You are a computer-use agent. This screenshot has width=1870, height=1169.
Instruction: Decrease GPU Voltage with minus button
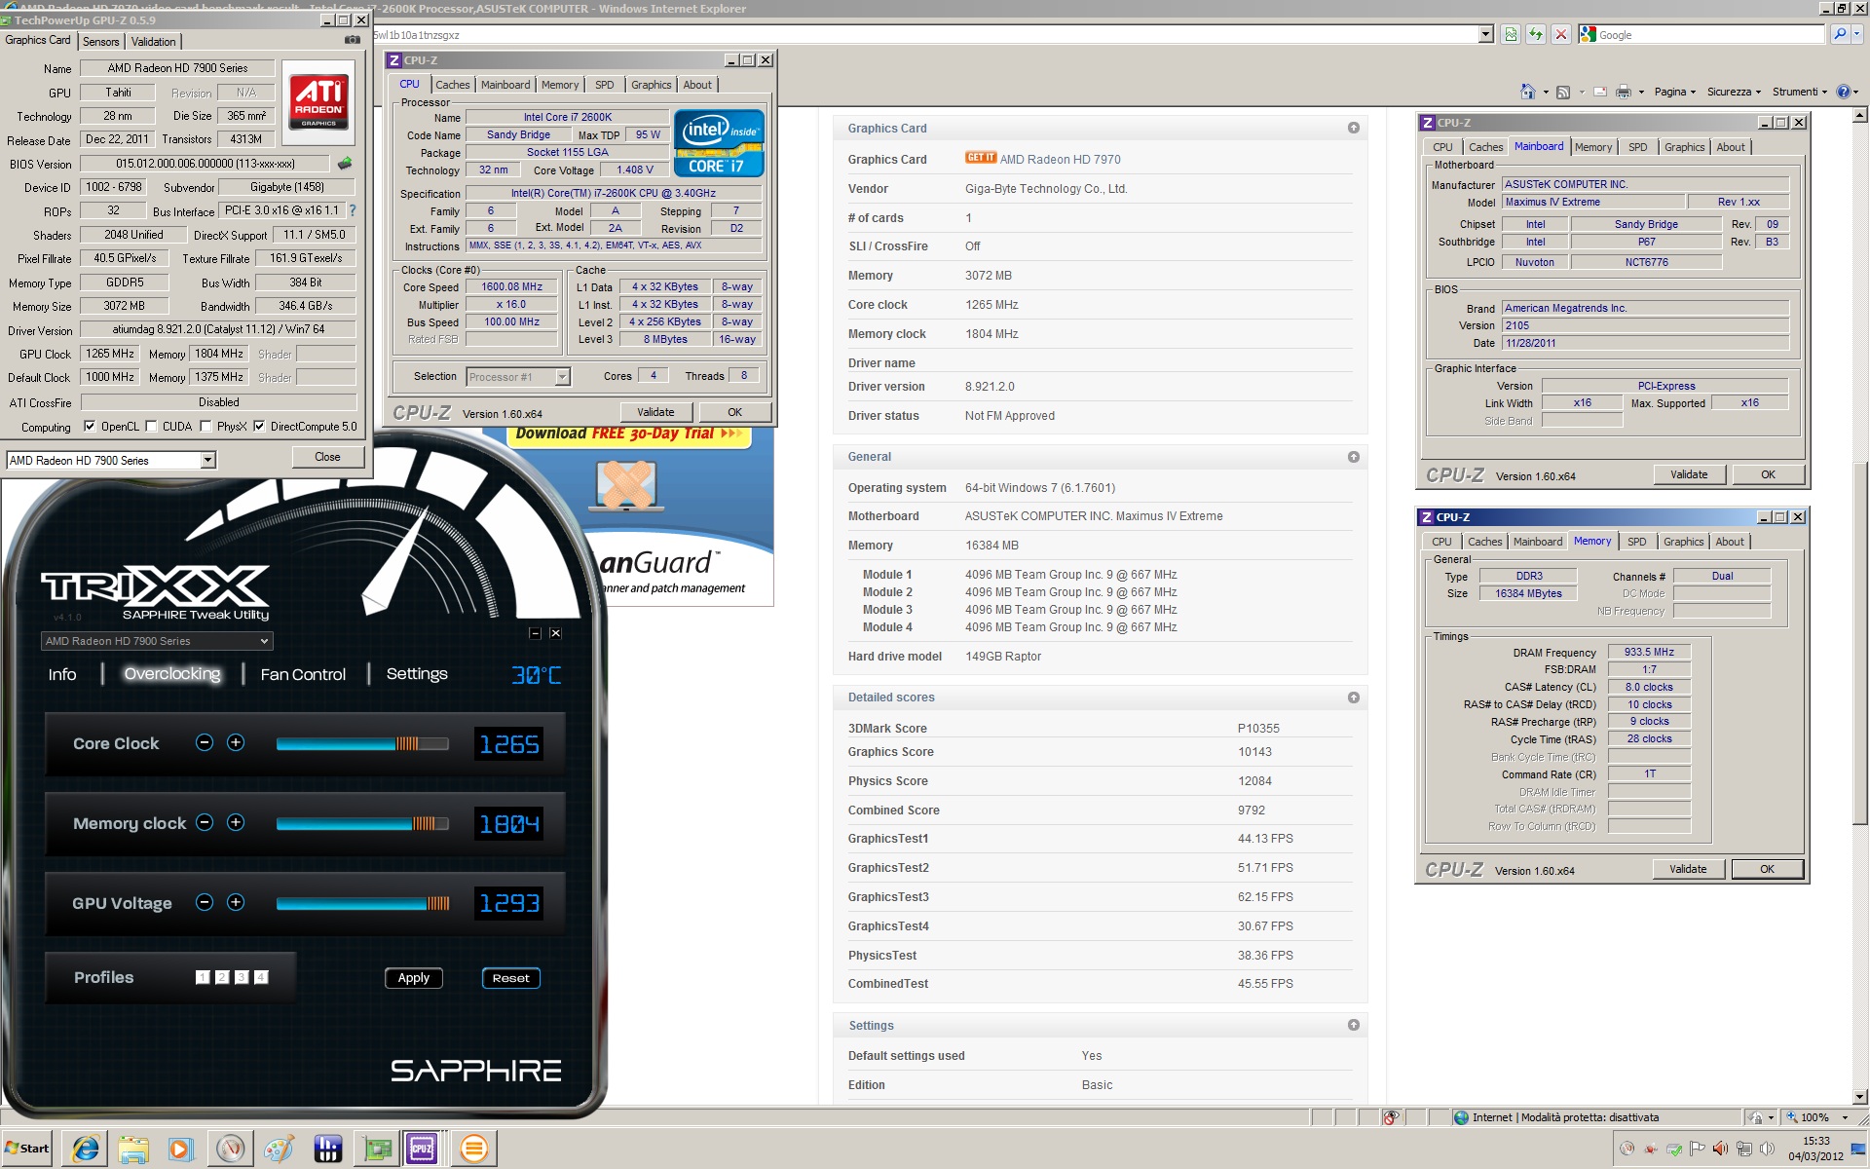(205, 902)
